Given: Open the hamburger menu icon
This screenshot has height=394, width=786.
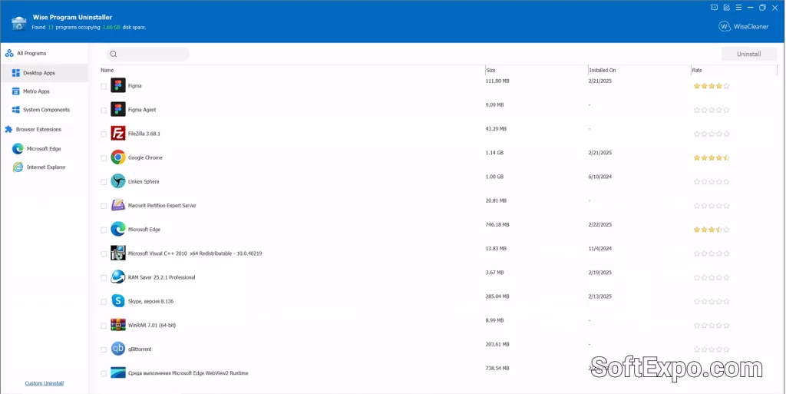Looking at the screenshot, I should (x=738, y=8).
